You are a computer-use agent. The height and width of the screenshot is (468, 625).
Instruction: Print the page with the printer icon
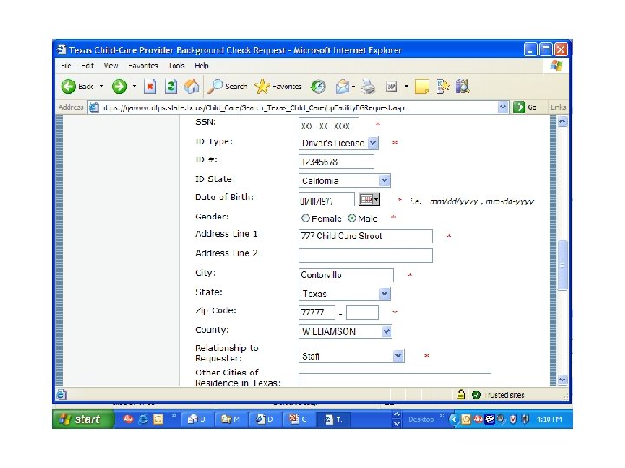368,87
